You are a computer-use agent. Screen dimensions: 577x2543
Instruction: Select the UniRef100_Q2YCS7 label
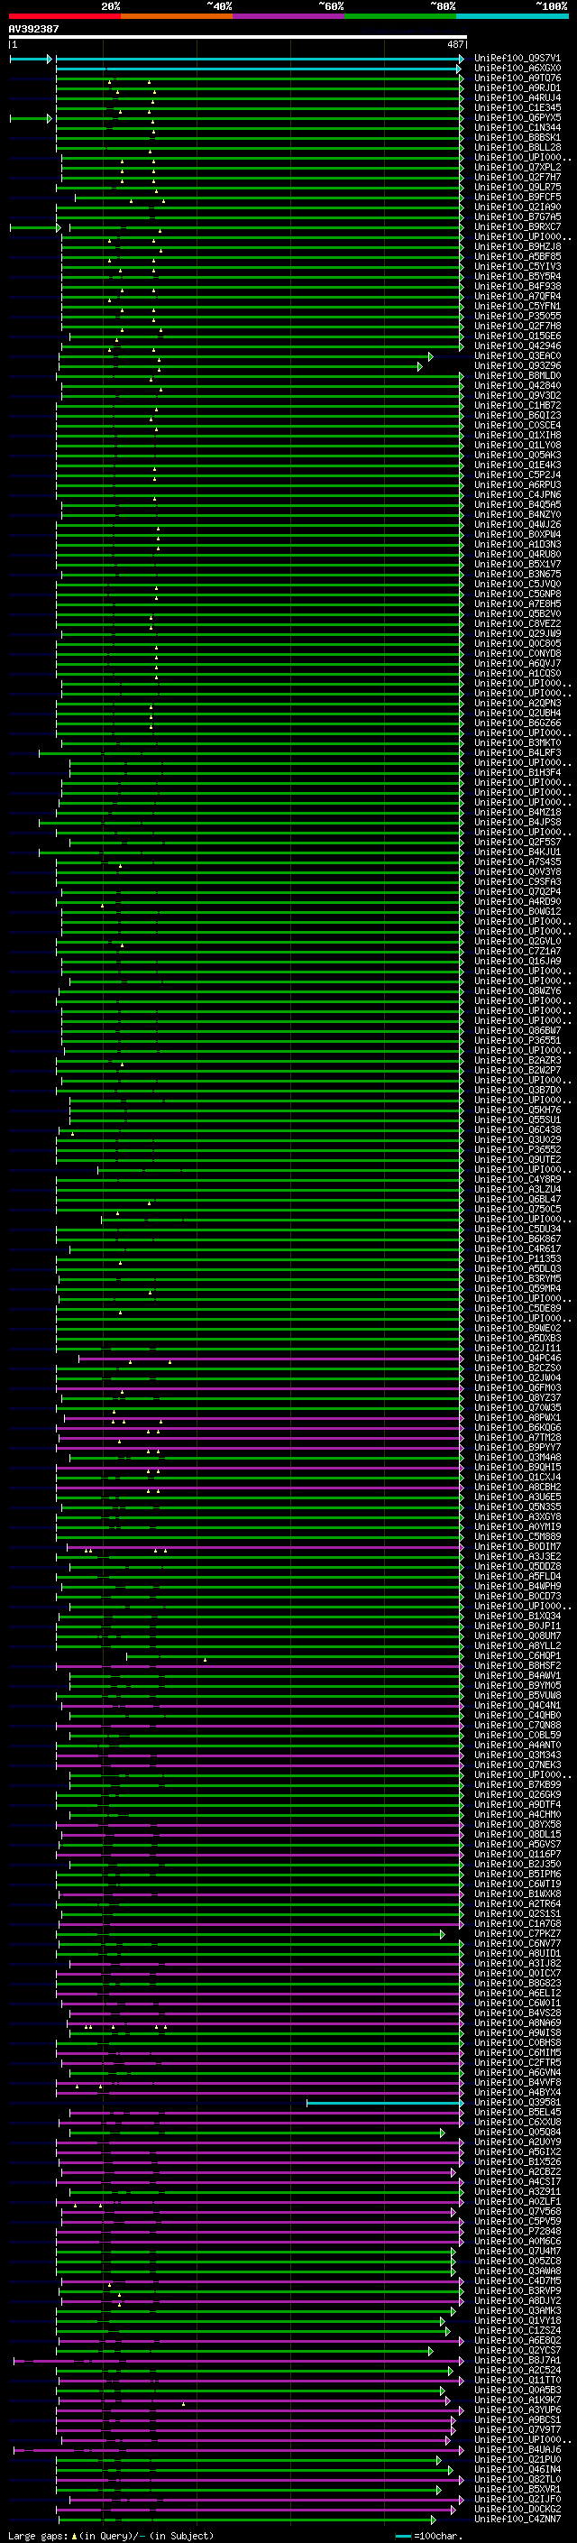pyautogui.click(x=517, y=2352)
